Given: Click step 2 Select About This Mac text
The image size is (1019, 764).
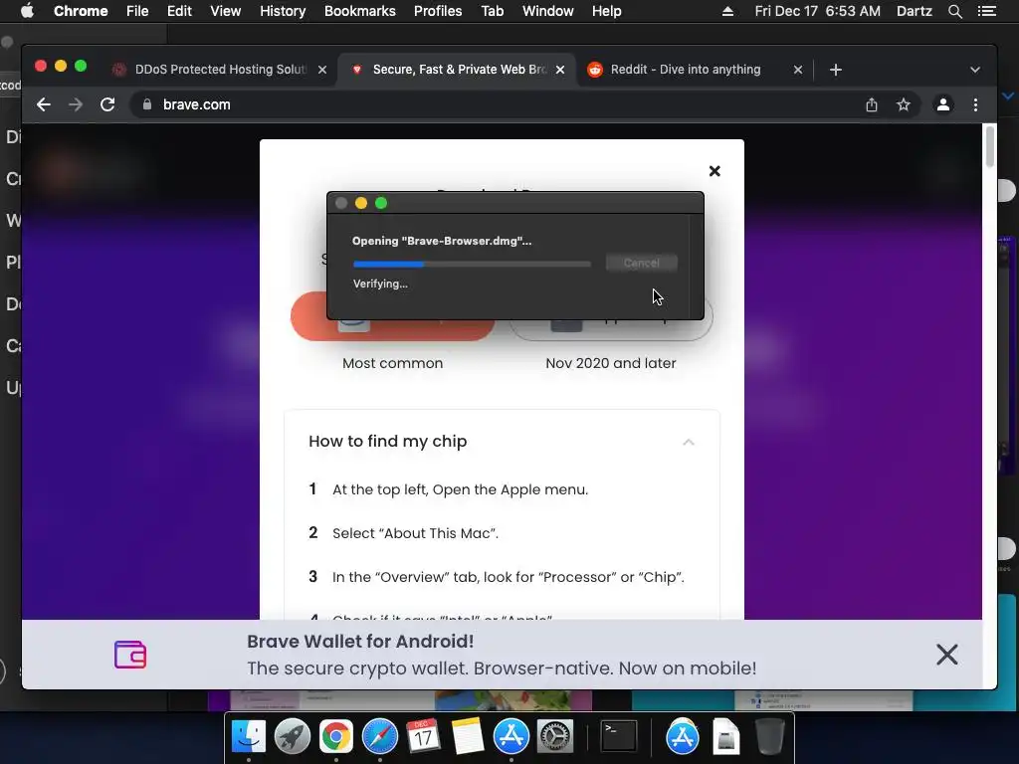Looking at the screenshot, I should pyautogui.click(x=415, y=533).
